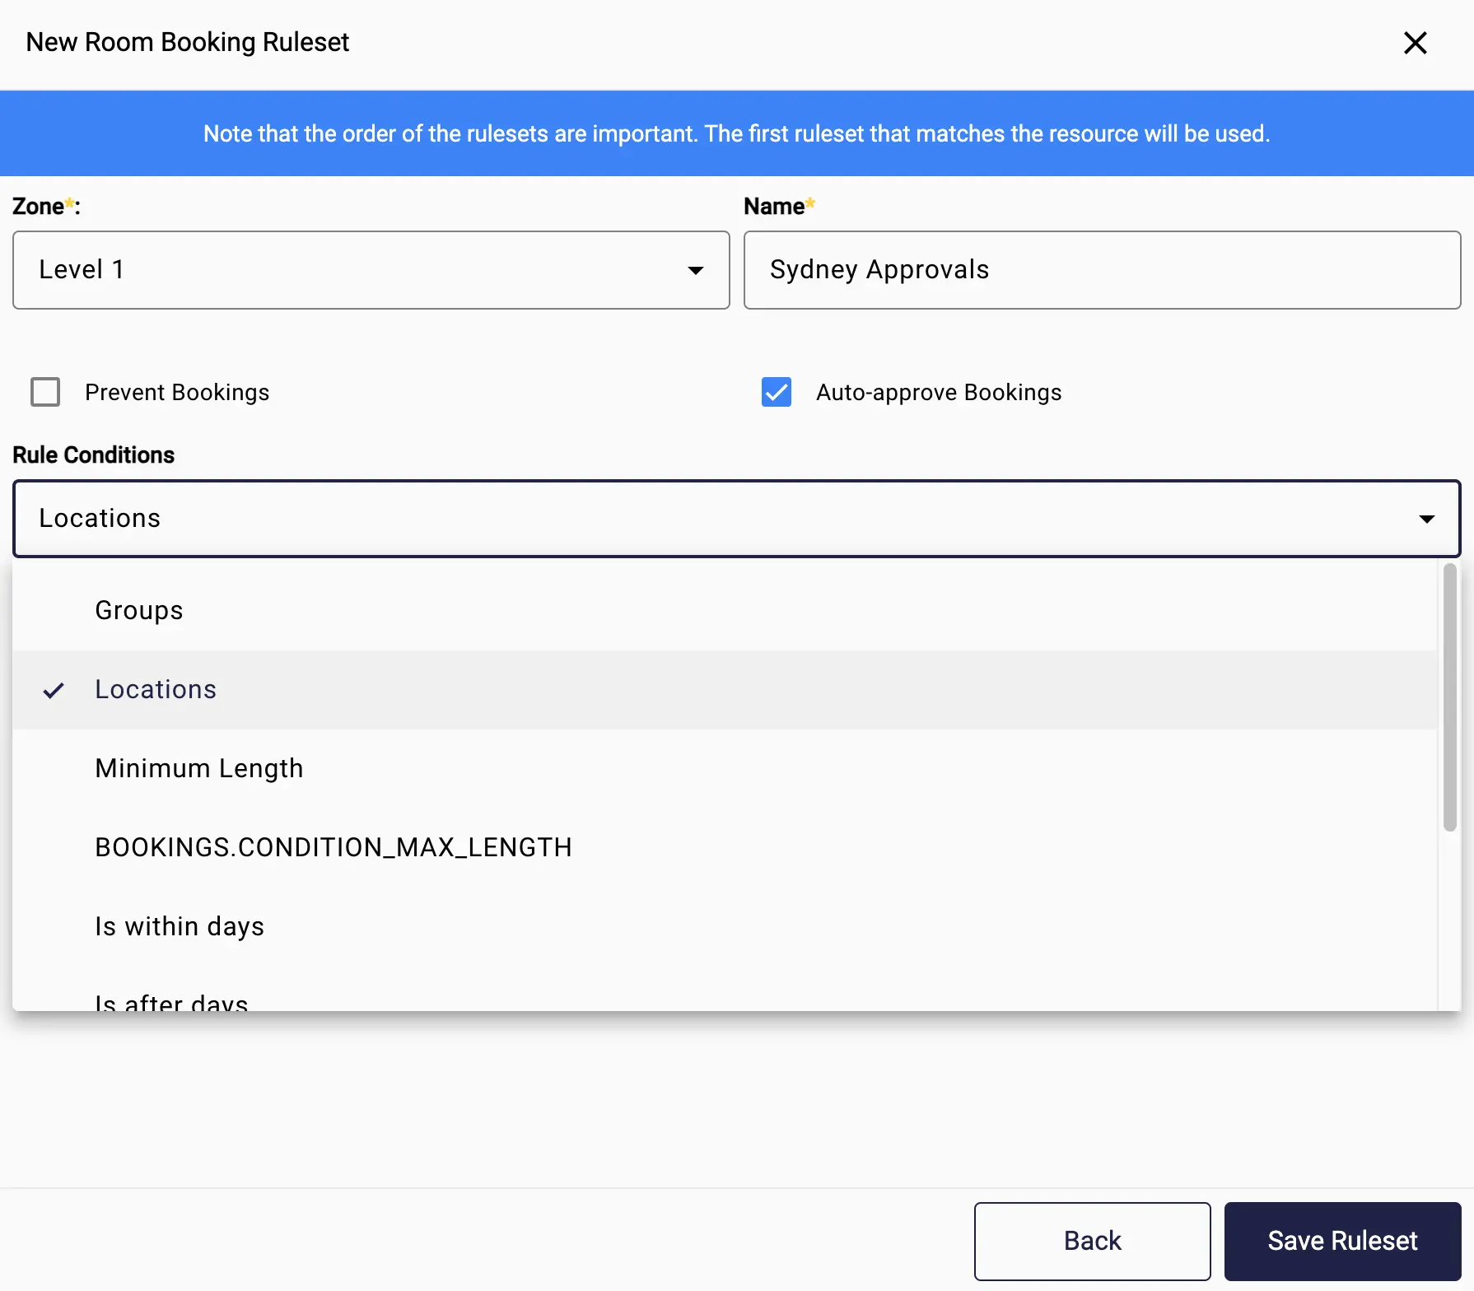
Task: Choose the checked Locations option
Action: (x=725, y=690)
